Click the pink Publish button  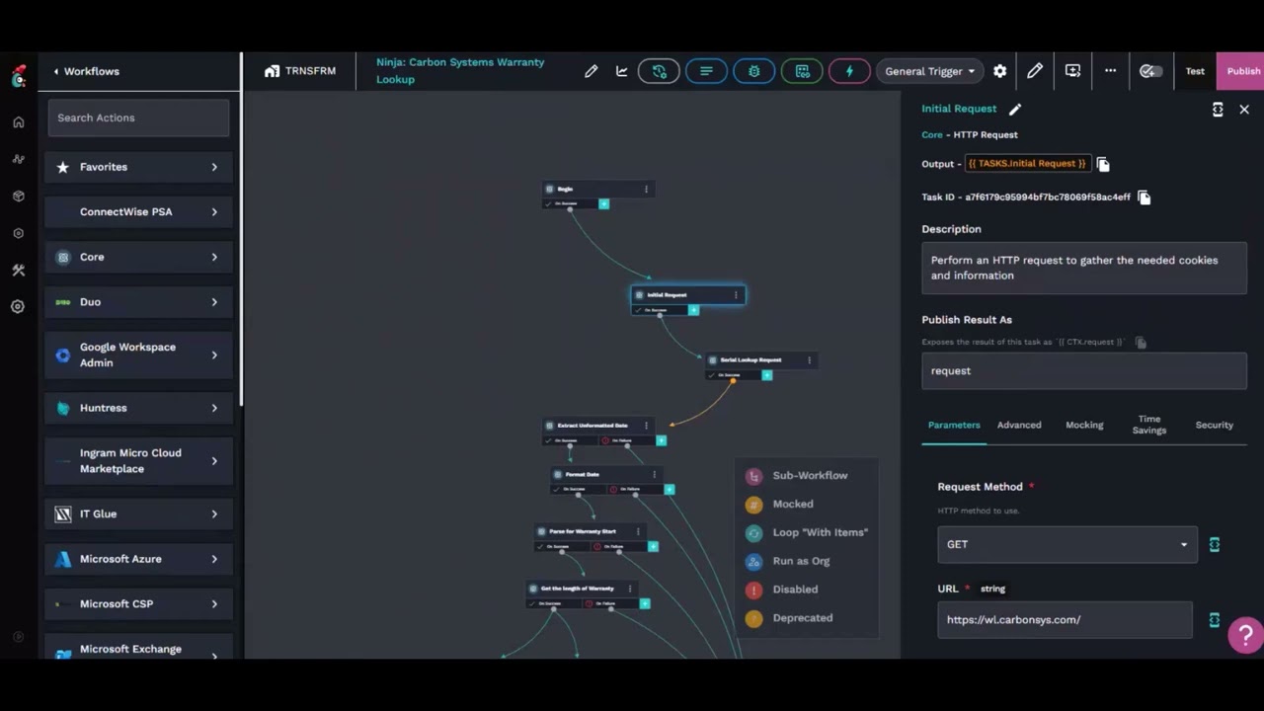coord(1241,71)
